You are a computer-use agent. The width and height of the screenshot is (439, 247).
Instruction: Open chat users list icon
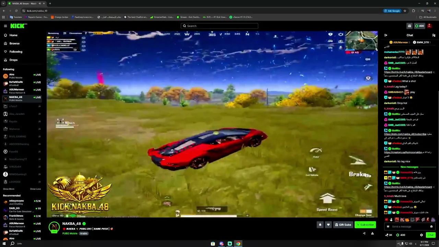[x=434, y=35]
